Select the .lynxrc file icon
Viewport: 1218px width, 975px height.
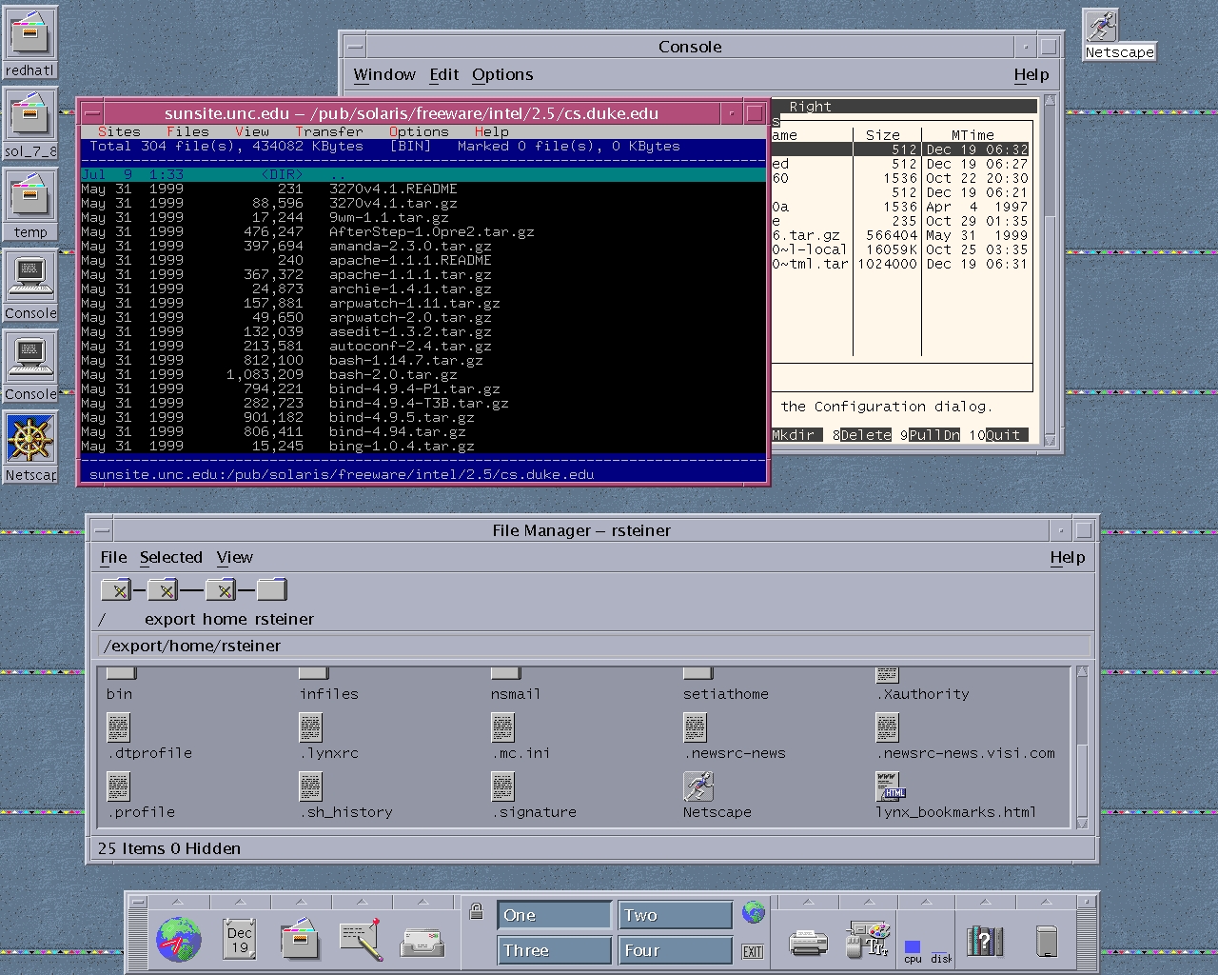point(311,728)
